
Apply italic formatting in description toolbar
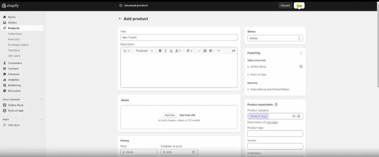point(166,51)
